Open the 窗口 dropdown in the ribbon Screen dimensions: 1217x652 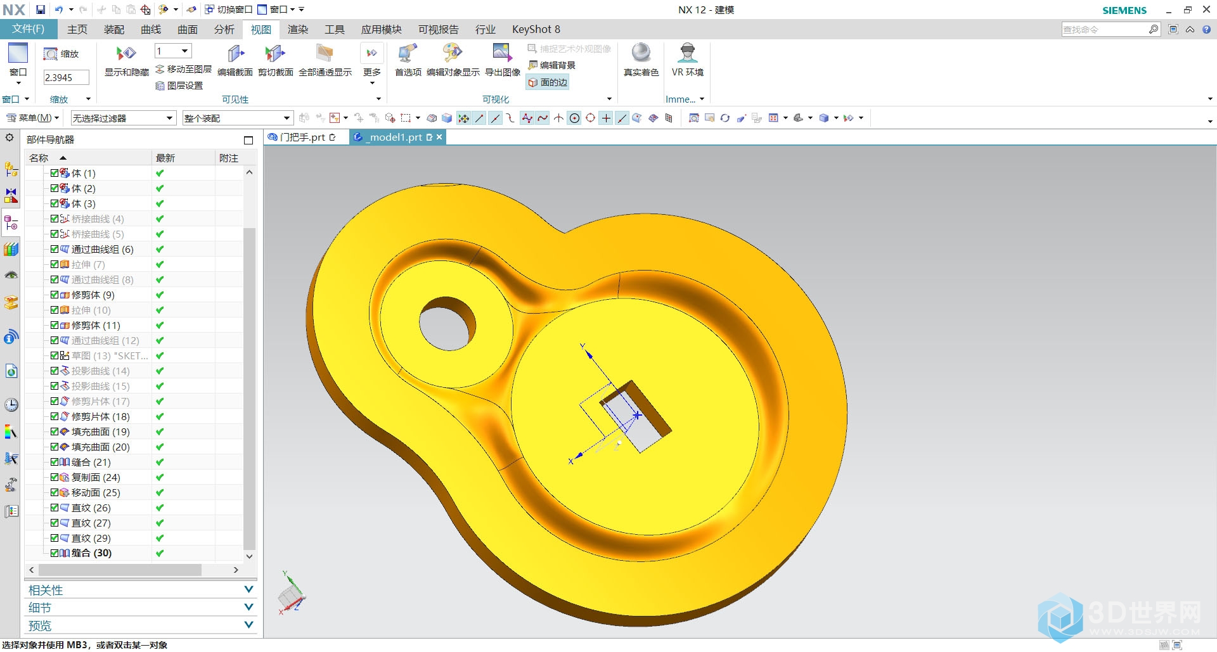click(18, 63)
